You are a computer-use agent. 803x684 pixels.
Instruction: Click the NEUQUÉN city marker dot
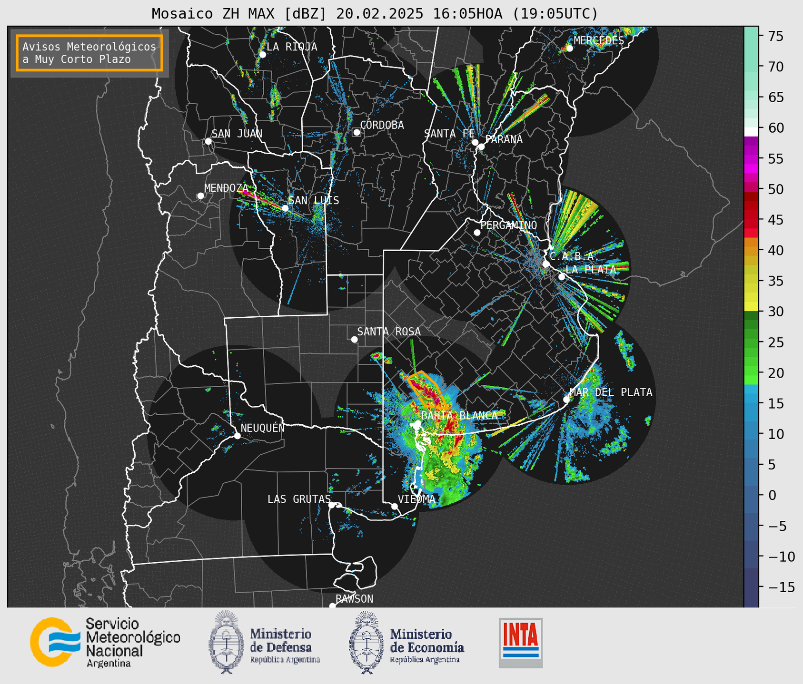coord(237,436)
